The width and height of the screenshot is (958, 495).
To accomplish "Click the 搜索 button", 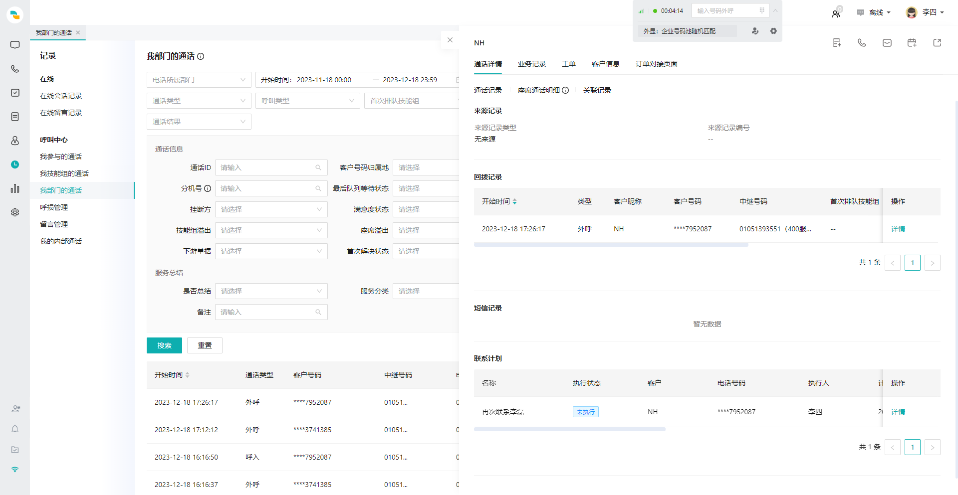I will (164, 345).
